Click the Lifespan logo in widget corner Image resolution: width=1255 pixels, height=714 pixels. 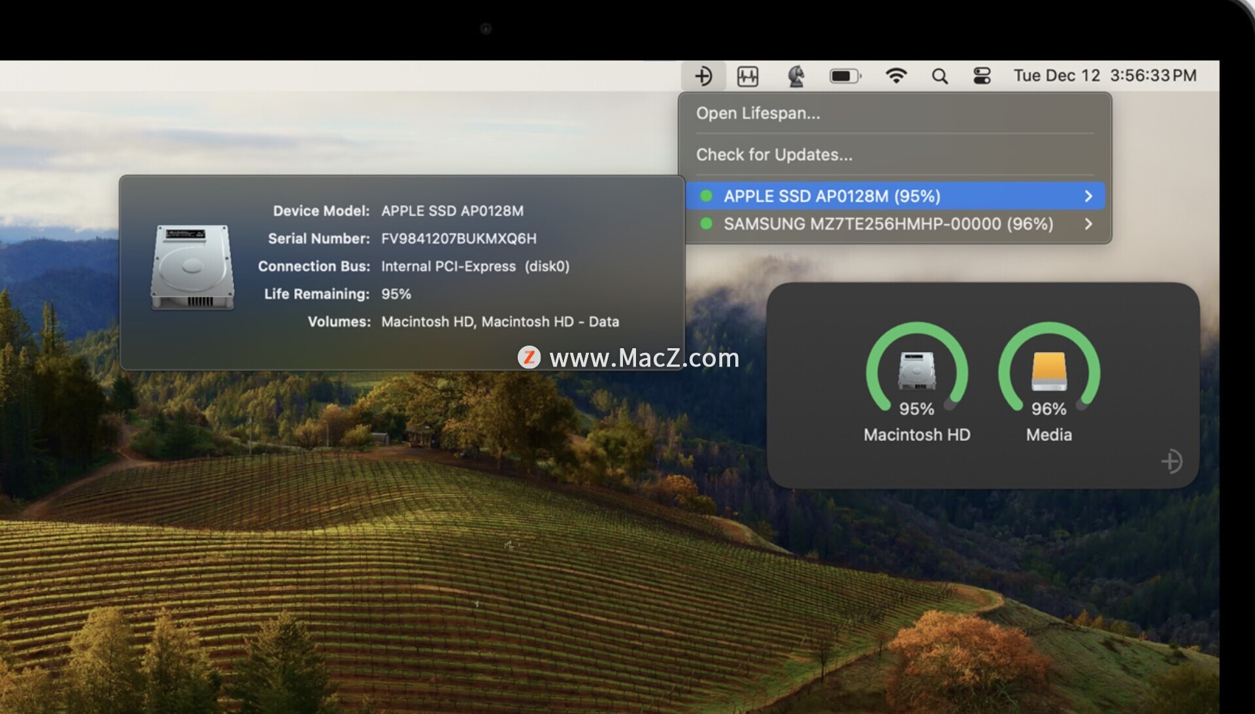tap(1171, 461)
